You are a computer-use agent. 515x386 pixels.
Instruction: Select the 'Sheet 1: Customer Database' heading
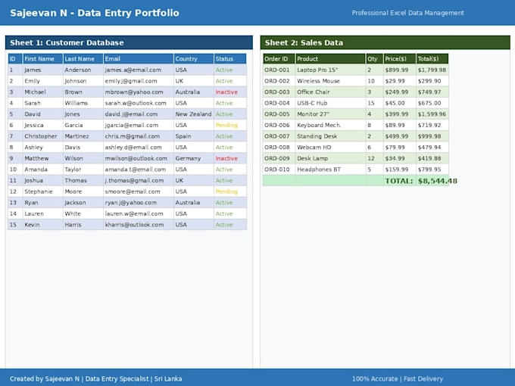tap(67, 42)
